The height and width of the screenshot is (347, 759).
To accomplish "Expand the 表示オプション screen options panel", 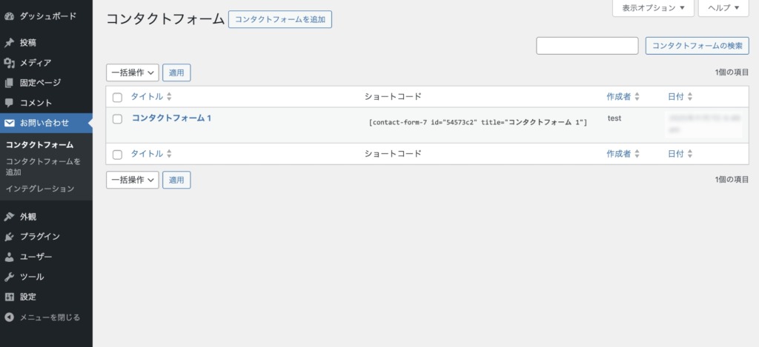I will pyautogui.click(x=653, y=8).
